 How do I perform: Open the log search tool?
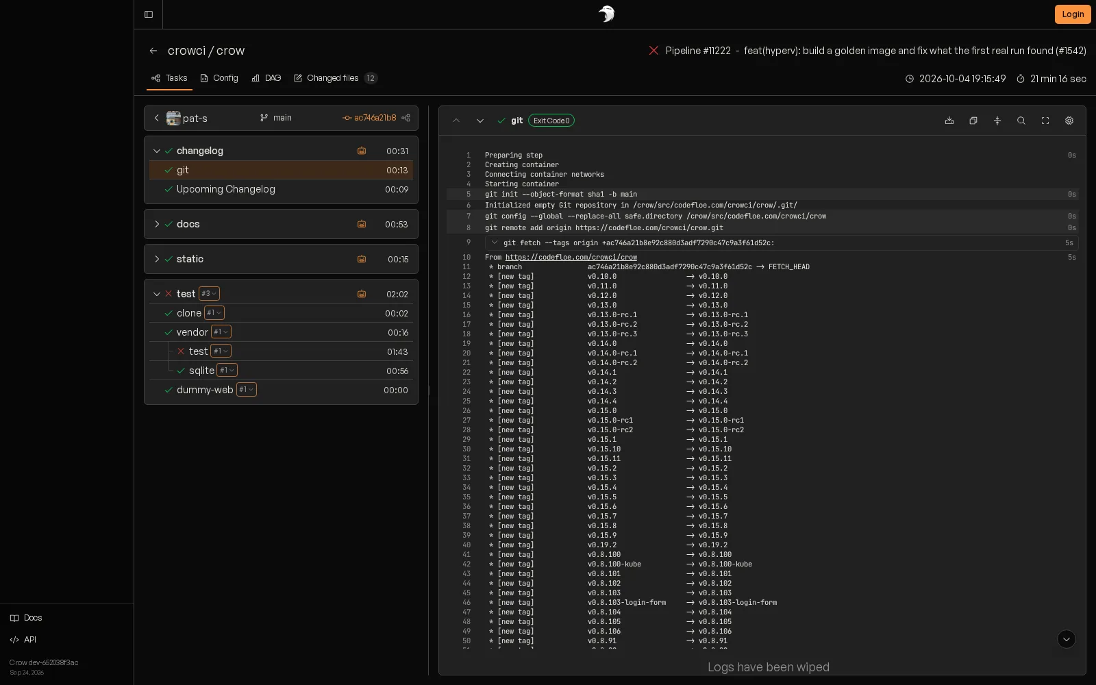tap(1021, 121)
